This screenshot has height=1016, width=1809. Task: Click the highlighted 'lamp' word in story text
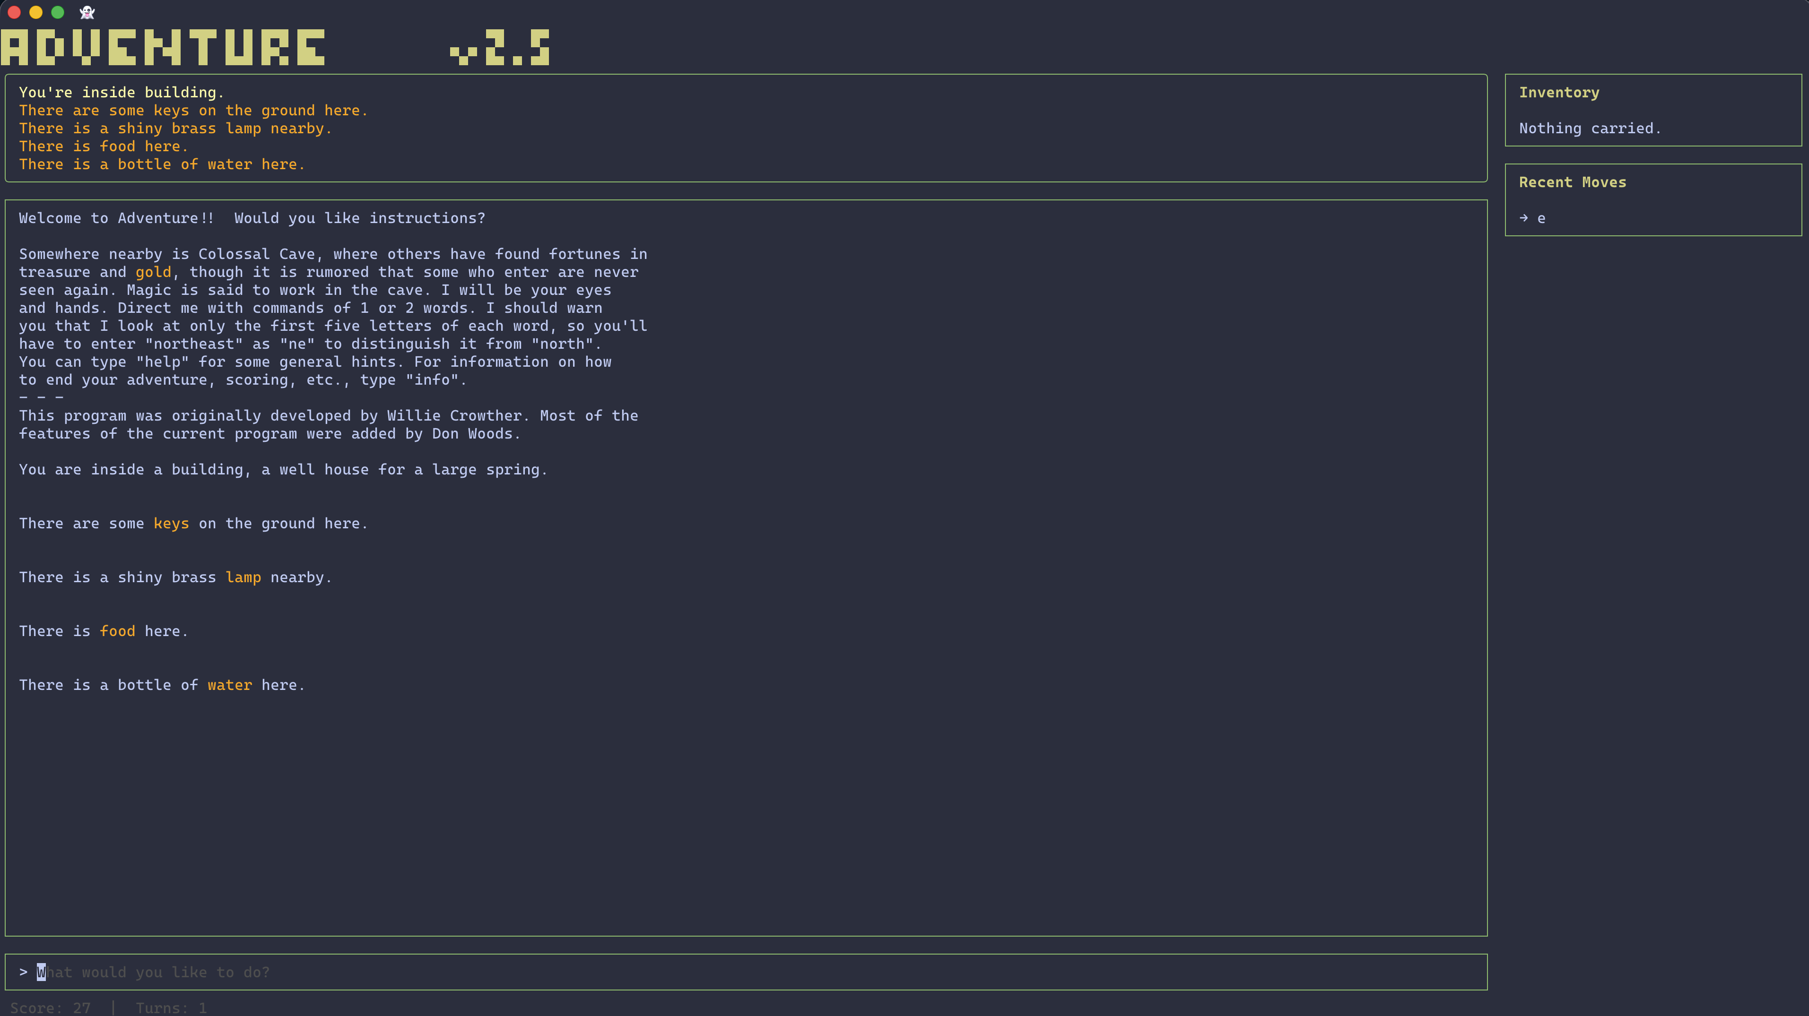point(243,577)
